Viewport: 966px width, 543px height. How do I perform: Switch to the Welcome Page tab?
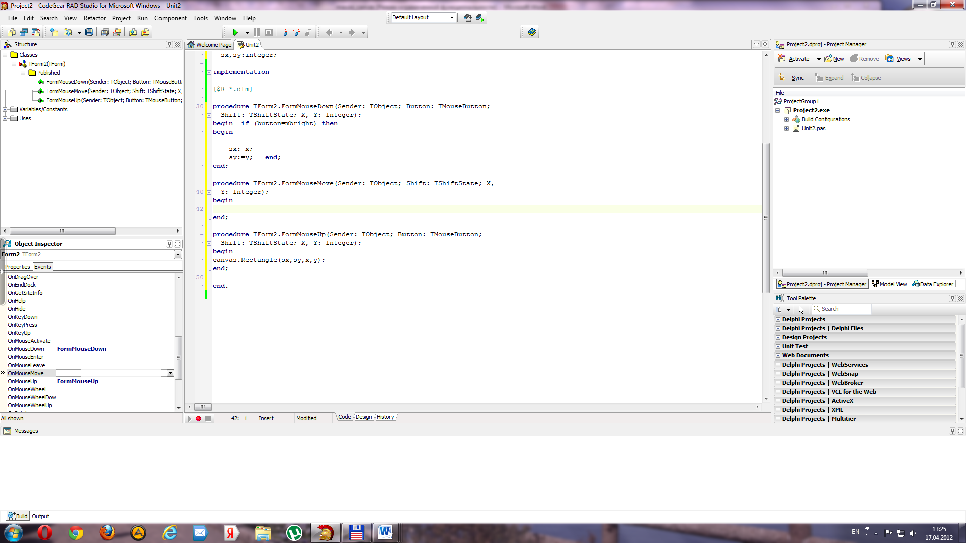(210, 45)
